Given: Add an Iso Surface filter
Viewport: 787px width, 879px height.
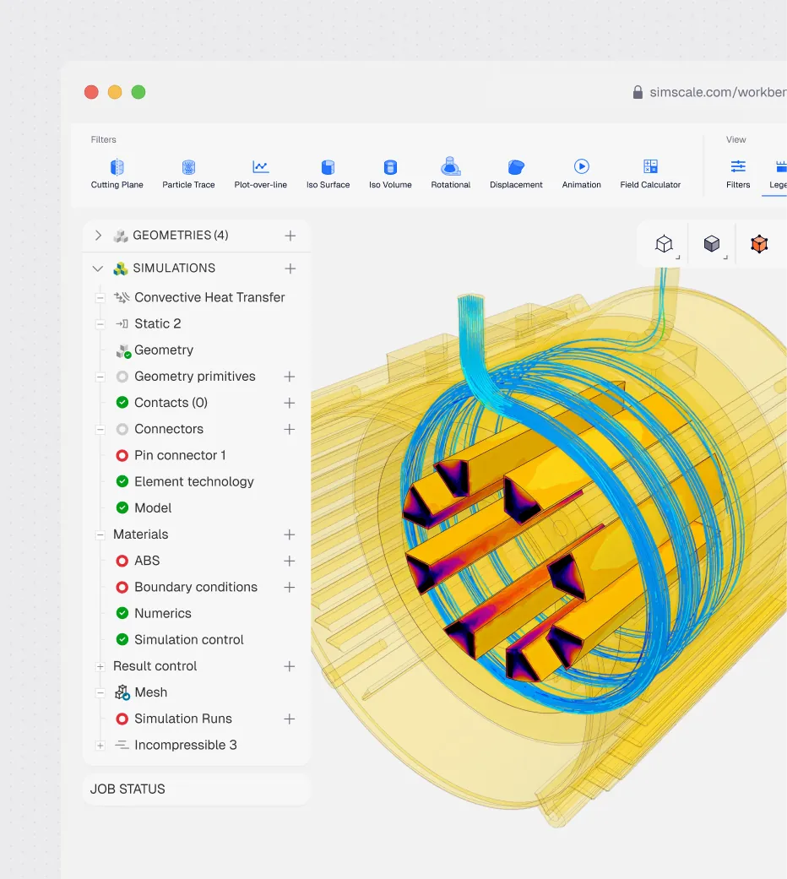Looking at the screenshot, I should pos(328,174).
